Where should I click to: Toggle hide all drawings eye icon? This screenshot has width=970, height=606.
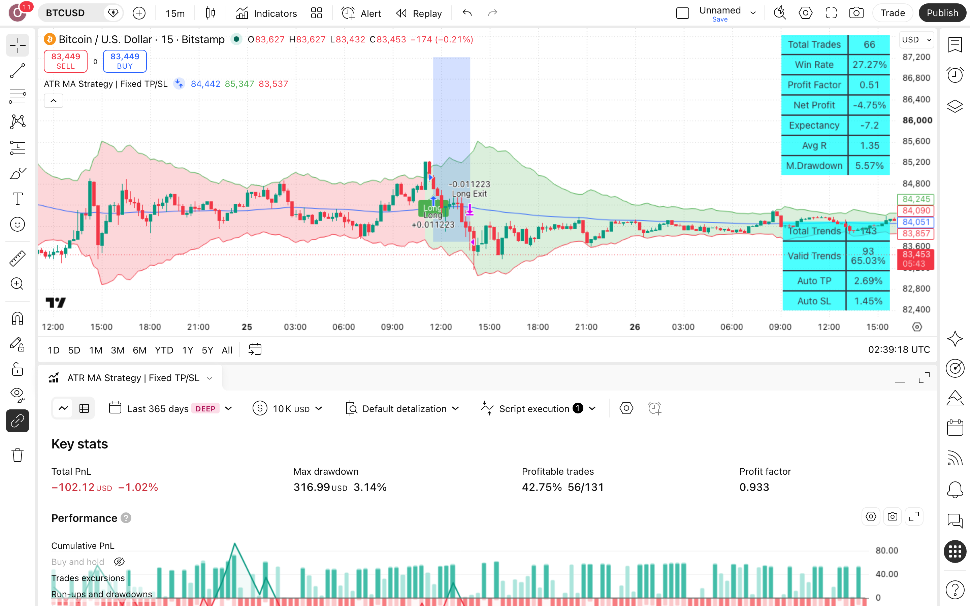[x=17, y=395]
